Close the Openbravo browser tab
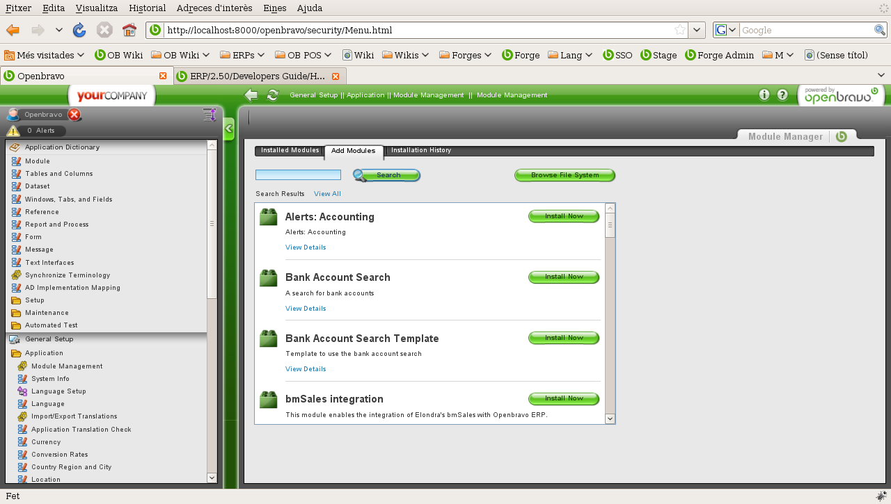This screenshot has height=504, width=891. tap(163, 76)
